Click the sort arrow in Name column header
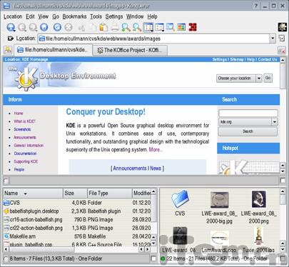 [x=25, y=193]
